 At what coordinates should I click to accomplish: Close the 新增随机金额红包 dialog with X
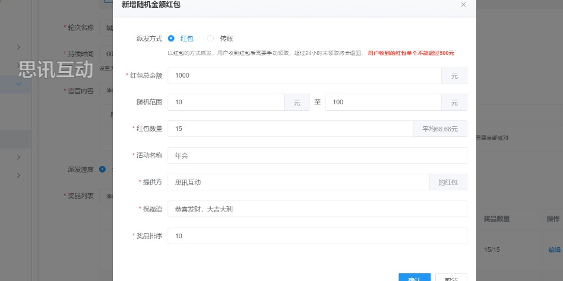pyautogui.click(x=463, y=5)
